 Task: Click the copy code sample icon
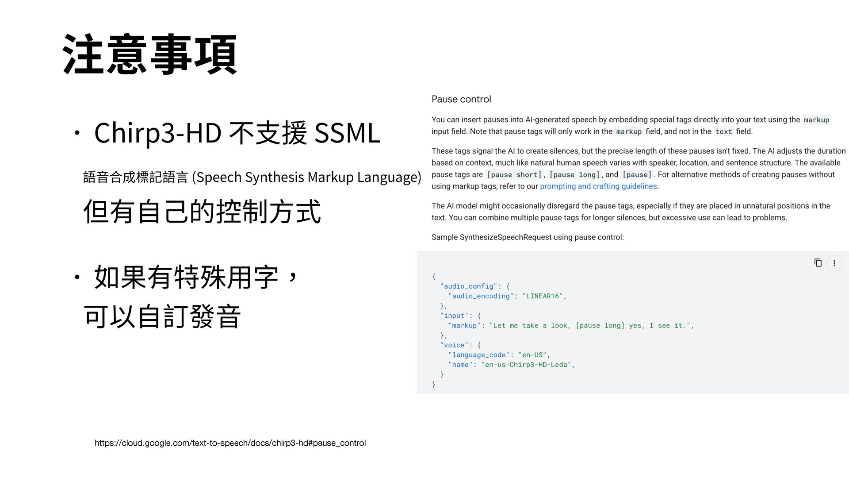click(818, 263)
